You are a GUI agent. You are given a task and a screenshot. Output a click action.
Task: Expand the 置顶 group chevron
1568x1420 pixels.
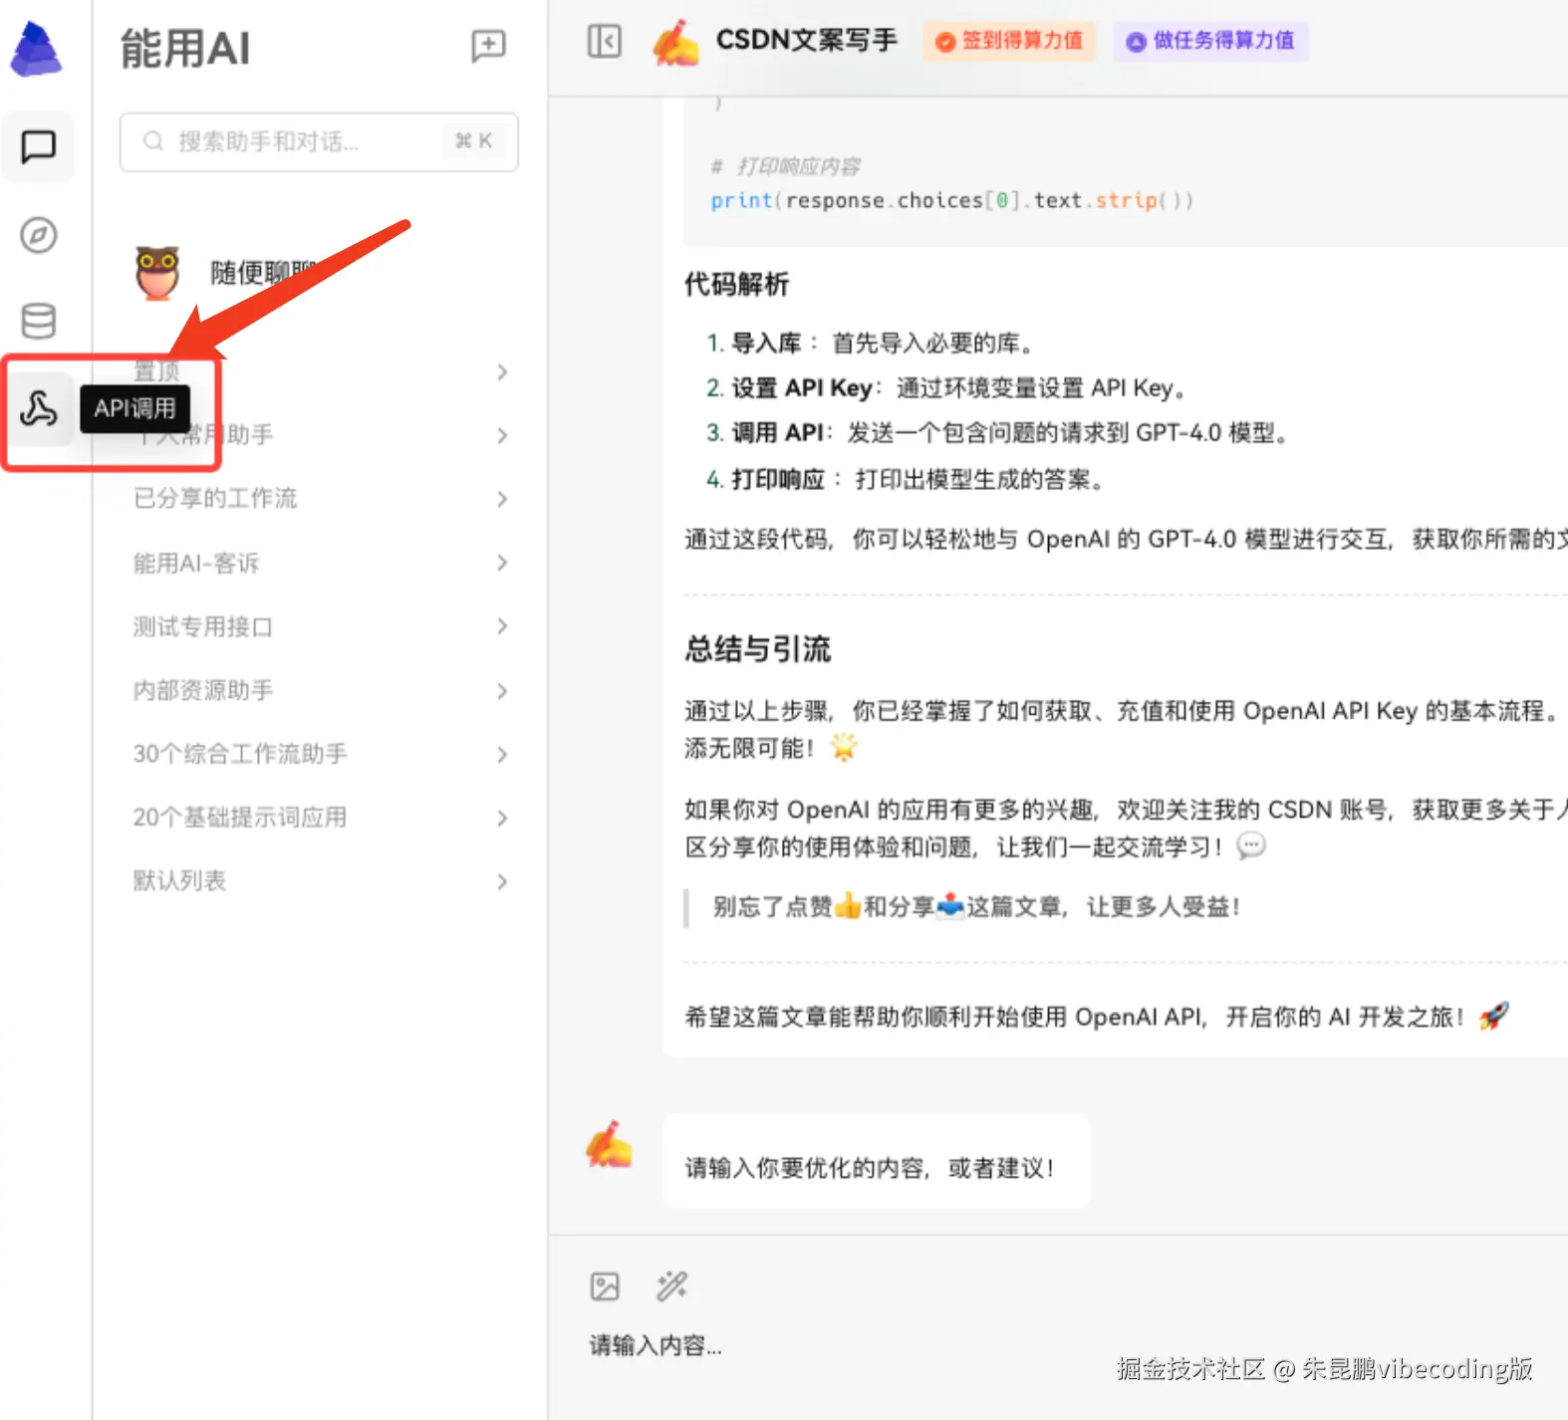pyautogui.click(x=502, y=371)
